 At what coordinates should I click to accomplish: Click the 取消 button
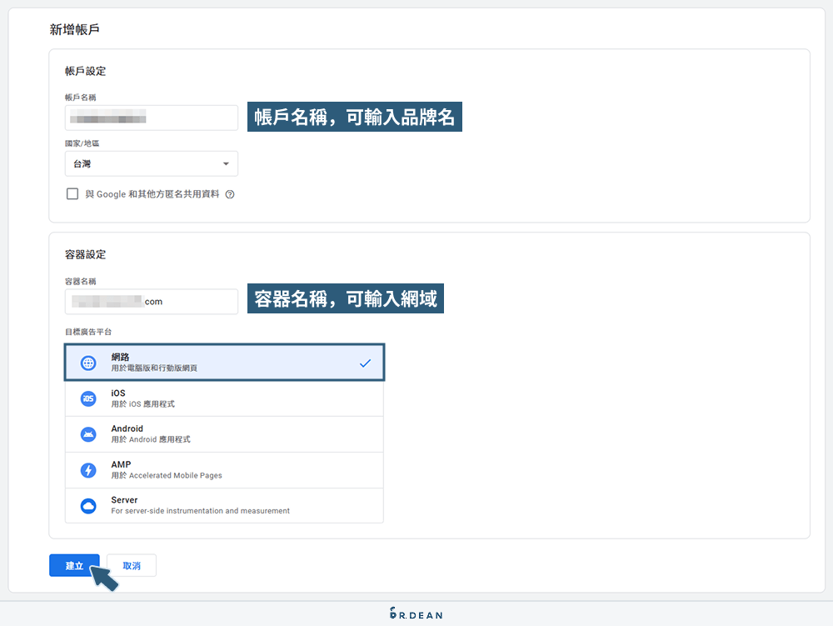[x=132, y=565]
